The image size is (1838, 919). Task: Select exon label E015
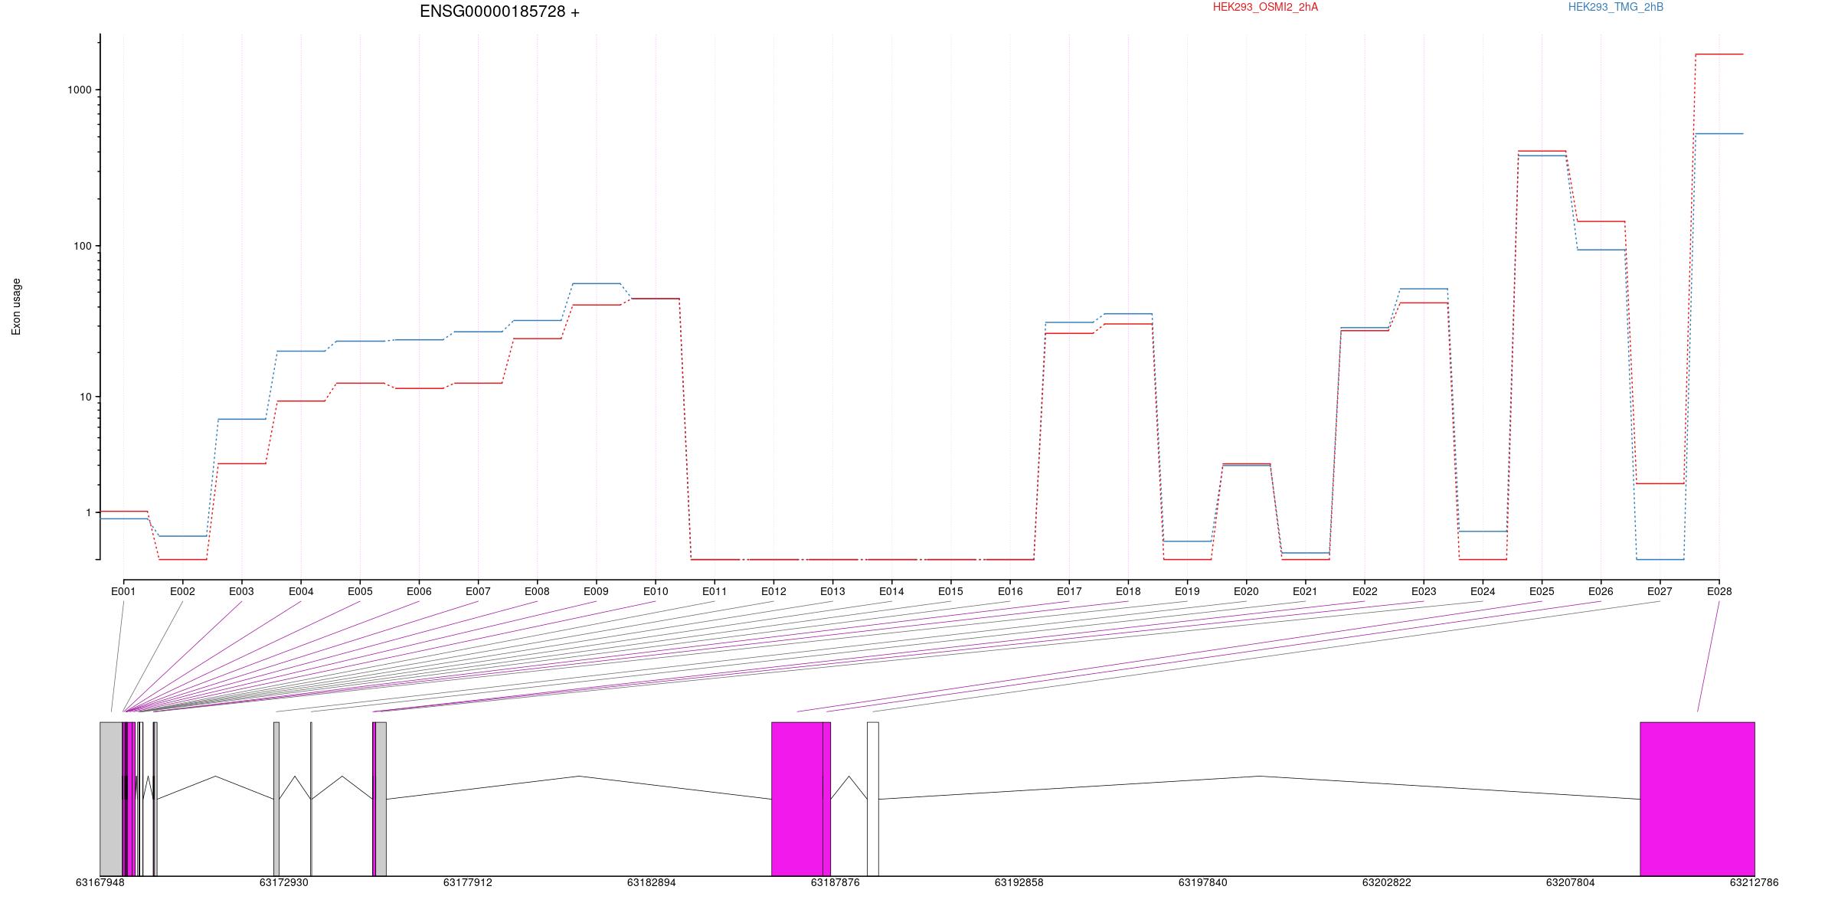tap(950, 591)
